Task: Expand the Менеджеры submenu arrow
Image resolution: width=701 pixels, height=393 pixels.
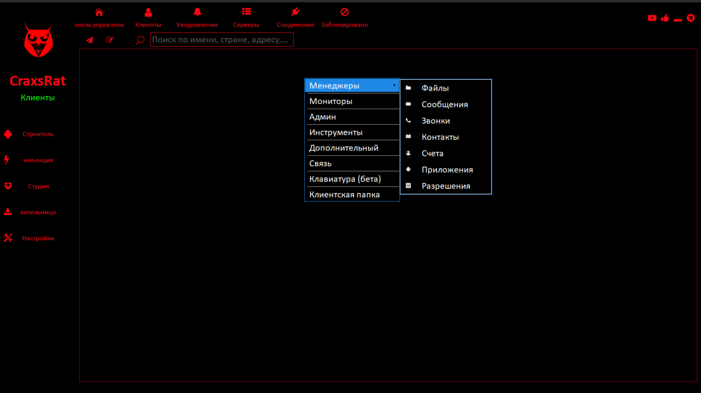Action: coord(395,85)
